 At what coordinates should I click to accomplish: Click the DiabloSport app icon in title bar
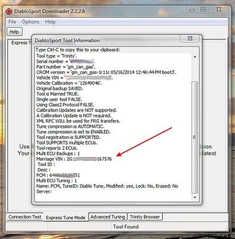point(9,11)
